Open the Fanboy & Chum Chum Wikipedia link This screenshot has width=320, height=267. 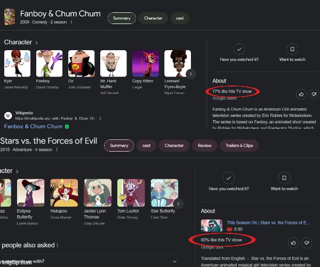33,127
